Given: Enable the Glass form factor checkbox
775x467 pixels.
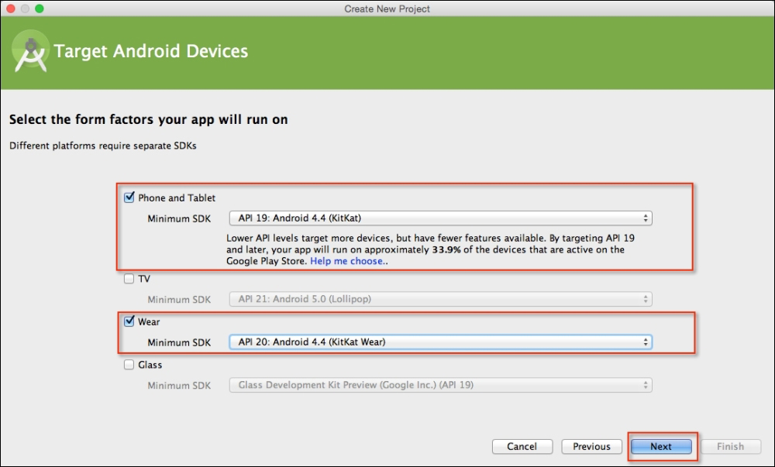Looking at the screenshot, I should pyautogui.click(x=129, y=365).
